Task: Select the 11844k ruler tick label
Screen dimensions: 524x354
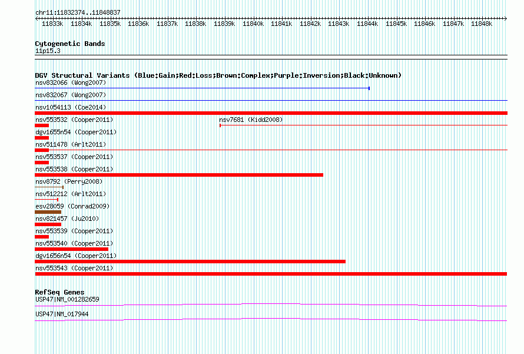Action: click(x=367, y=24)
